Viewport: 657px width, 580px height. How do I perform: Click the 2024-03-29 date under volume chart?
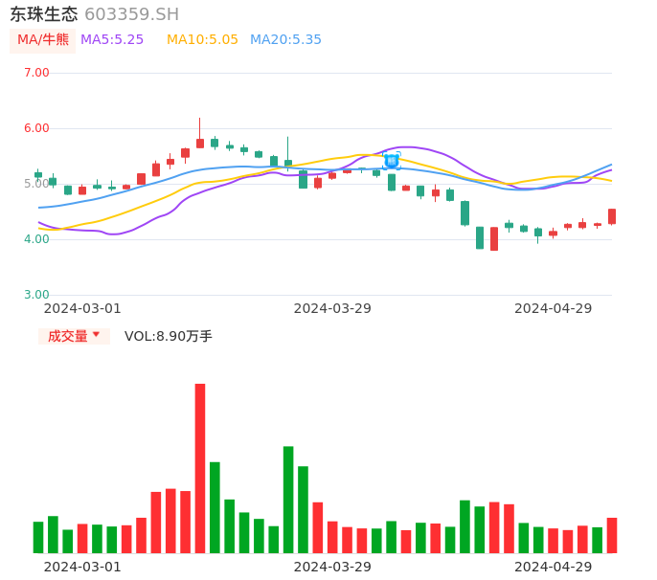coord(332,567)
